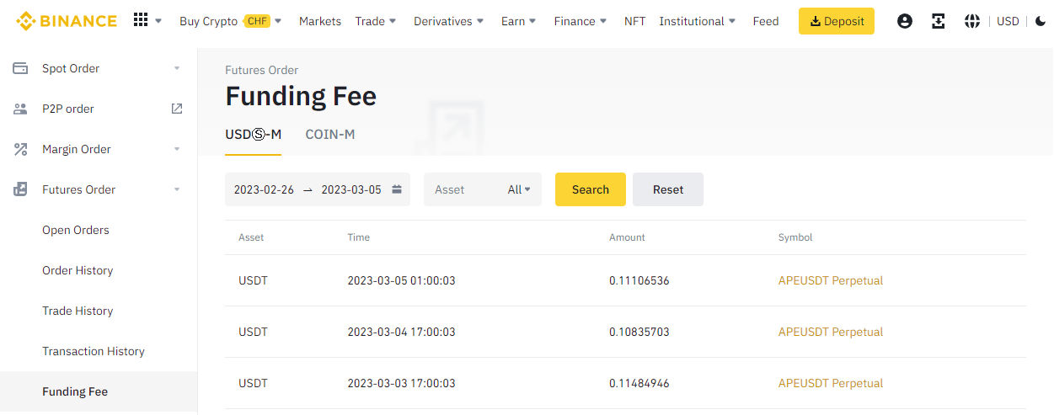The image size is (1054, 415).
Task: Click the Symbol column header
Action: point(795,237)
